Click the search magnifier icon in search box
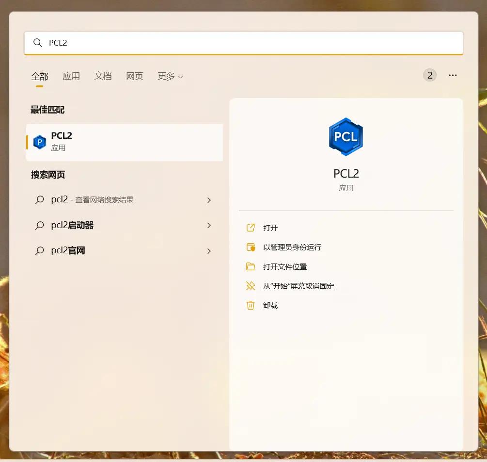Screen dimensions: 487x462 38,43
